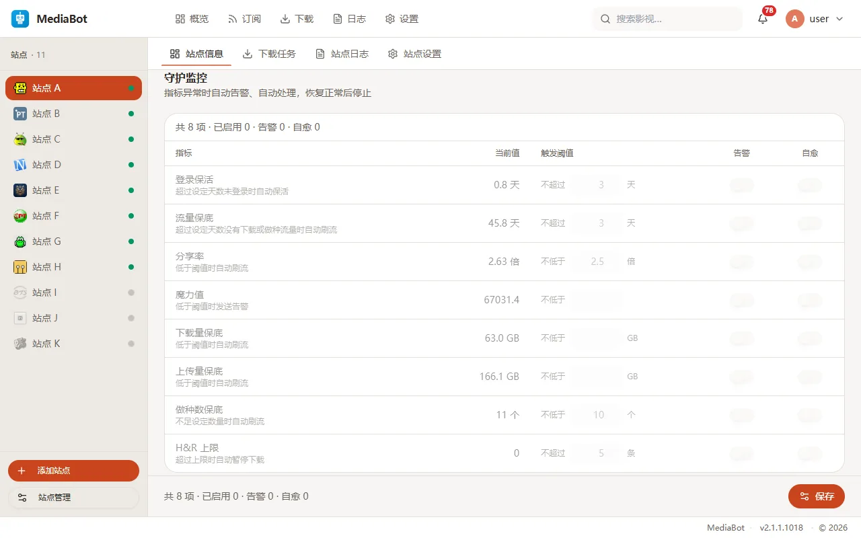Image resolution: width=861 pixels, height=538 pixels.
Task: Click the 站点管理 sliders icon
Action: (x=22, y=498)
